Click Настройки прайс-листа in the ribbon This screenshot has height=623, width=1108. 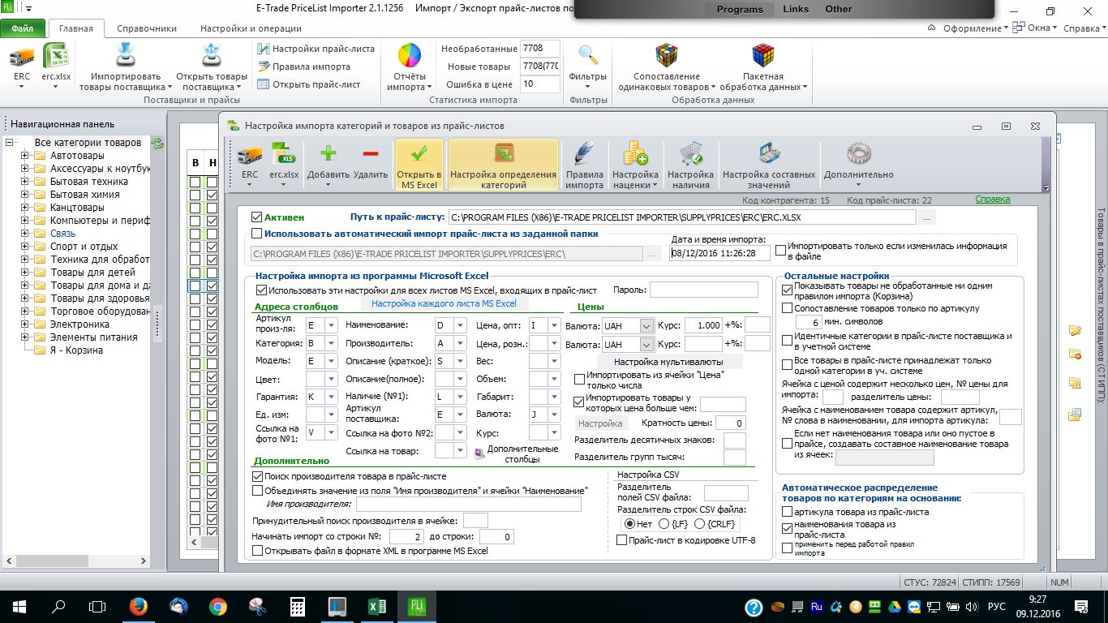click(316, 49)
